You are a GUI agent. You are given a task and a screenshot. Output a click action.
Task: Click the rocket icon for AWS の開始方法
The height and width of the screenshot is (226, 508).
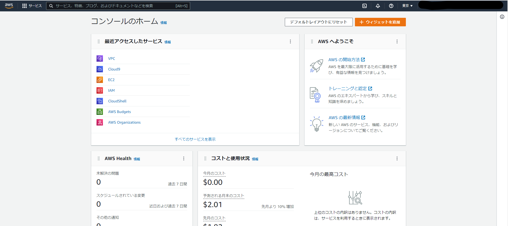(x=317, y=66)
